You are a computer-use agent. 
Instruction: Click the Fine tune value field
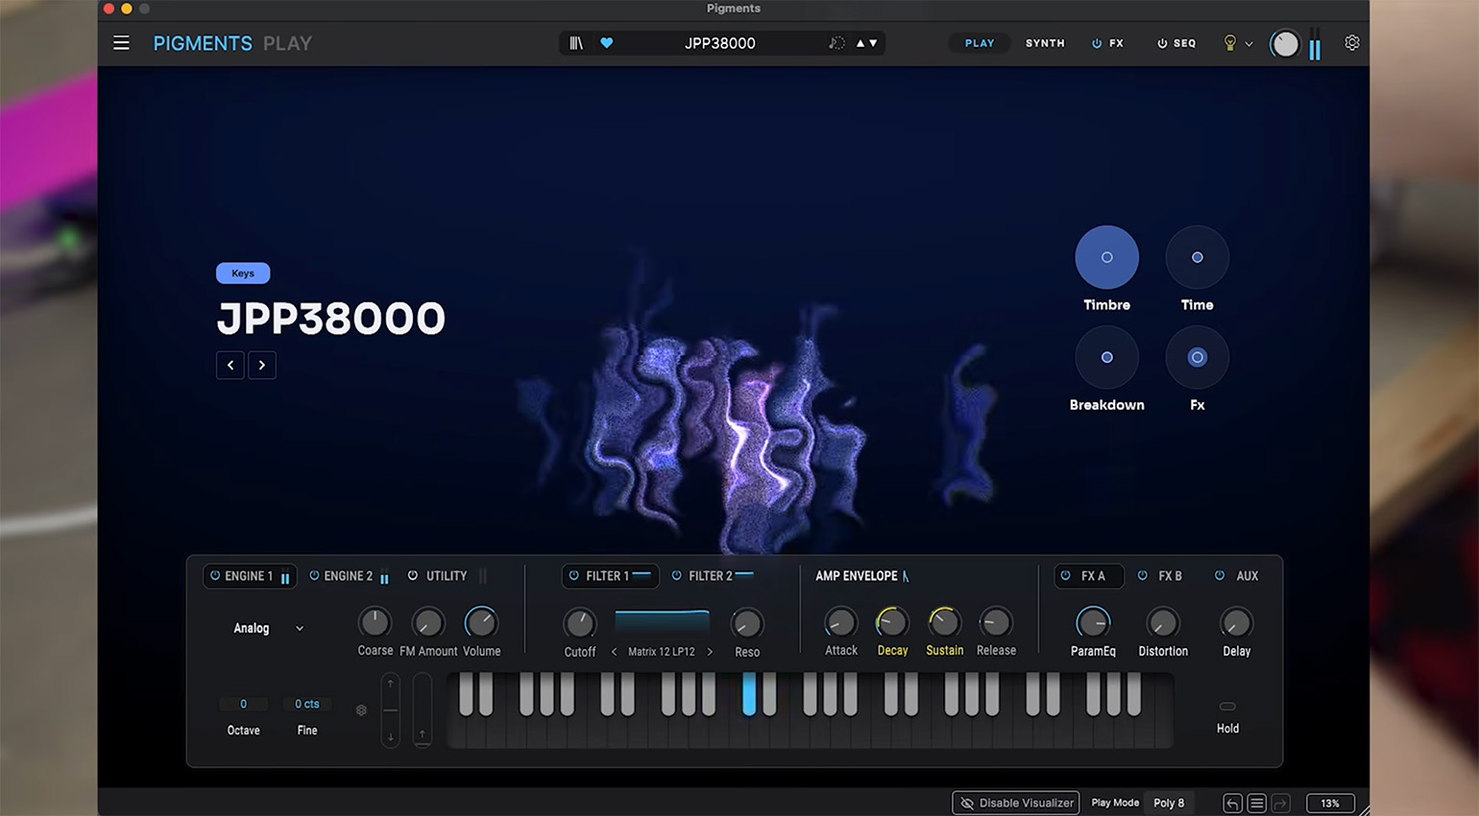pos(307,704)
